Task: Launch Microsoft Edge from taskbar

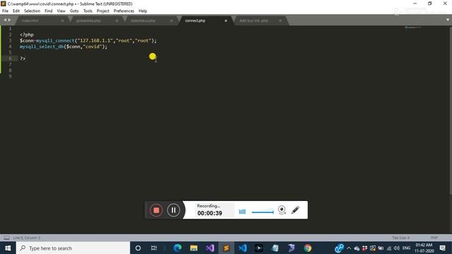Action: pos(177,248)
